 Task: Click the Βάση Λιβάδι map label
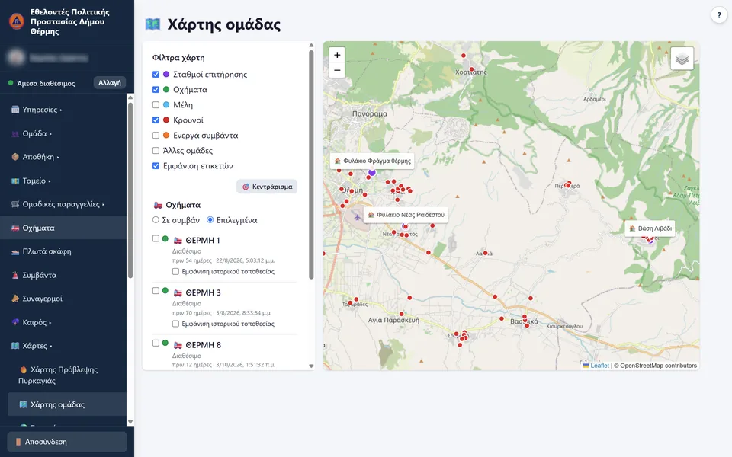pyautogui.click(x=650, y=228)
